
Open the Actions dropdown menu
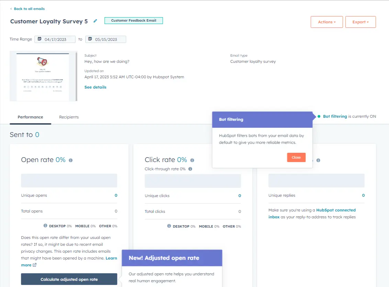(326, 22)
